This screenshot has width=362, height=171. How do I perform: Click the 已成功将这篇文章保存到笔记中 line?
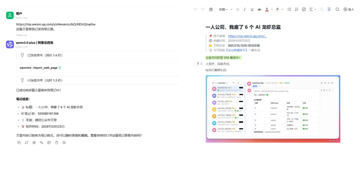click(38, 90)
